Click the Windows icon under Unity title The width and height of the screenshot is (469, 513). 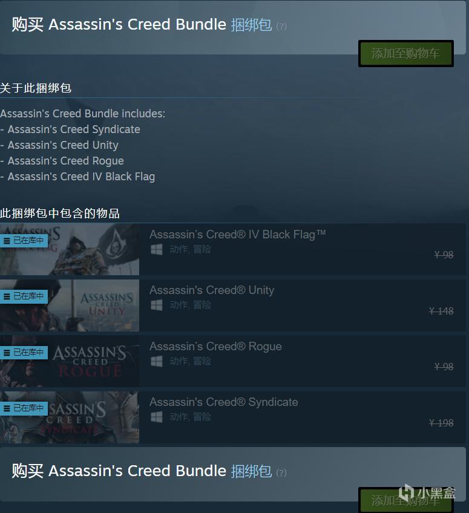[x=157, y=306]
